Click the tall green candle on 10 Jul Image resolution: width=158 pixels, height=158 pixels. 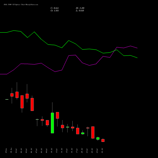(52, 123)
